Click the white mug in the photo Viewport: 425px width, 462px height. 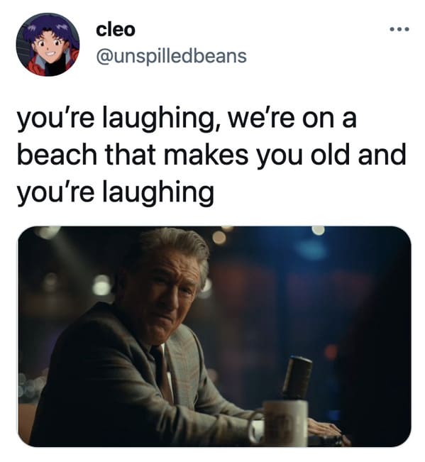click(x=280, y=424)
